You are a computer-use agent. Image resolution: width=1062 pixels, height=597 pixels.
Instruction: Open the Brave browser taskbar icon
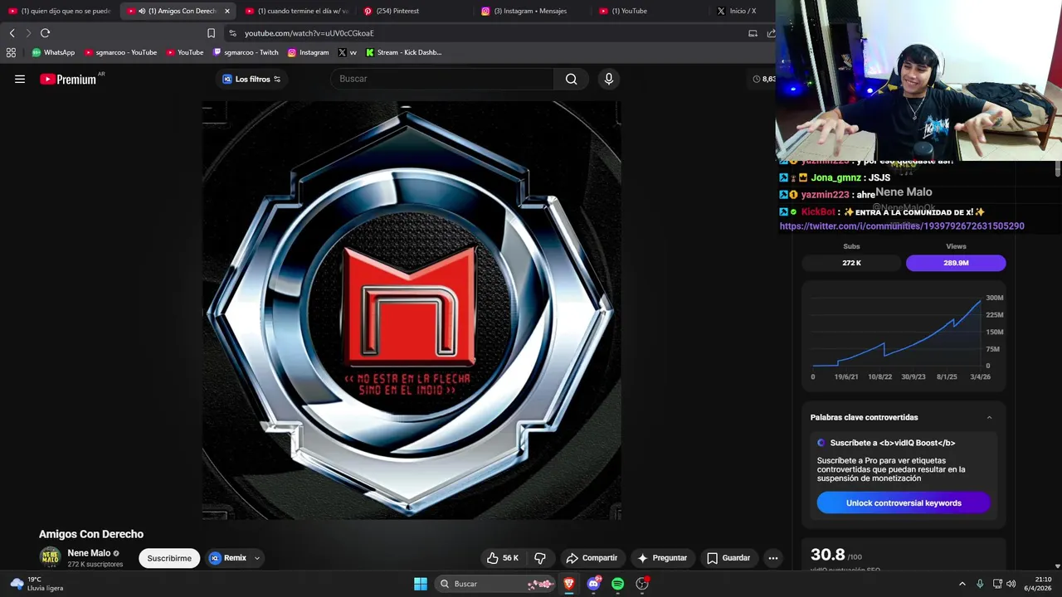569,584
